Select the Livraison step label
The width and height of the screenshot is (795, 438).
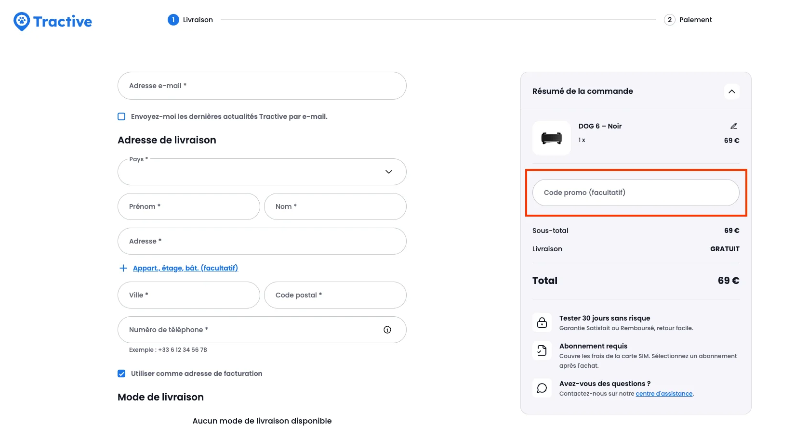197,20
